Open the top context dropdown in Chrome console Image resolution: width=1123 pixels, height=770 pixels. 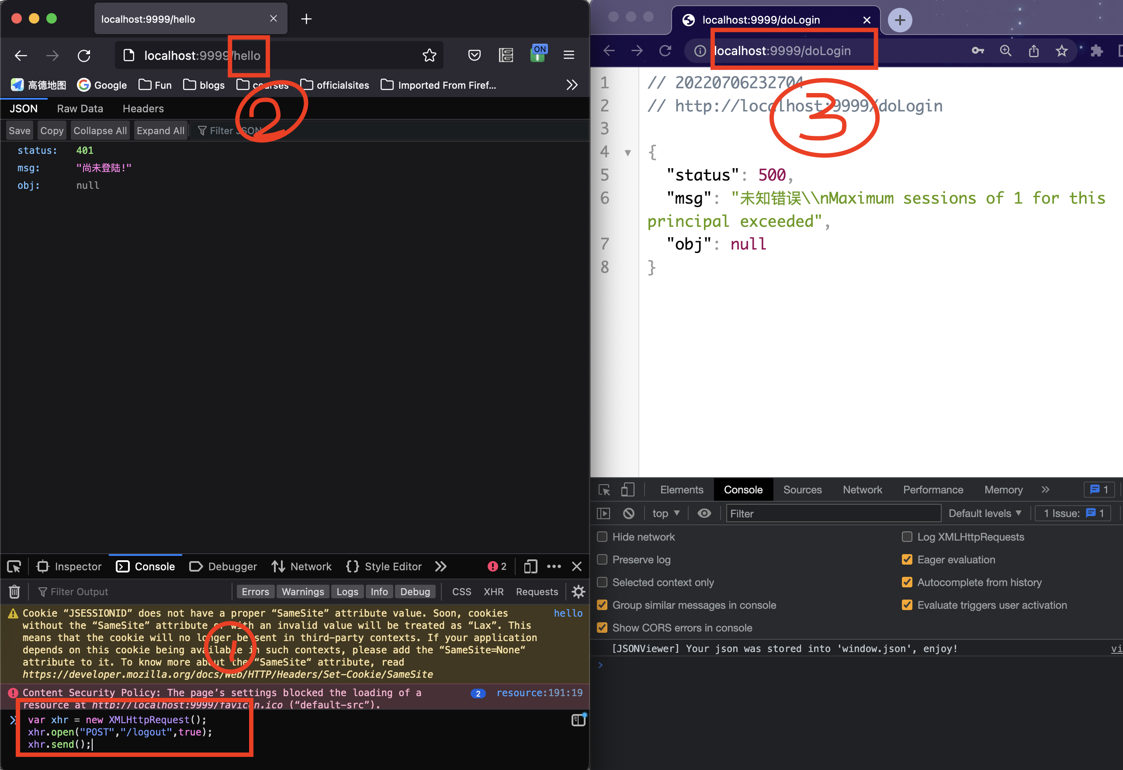[x=665, y=513]
